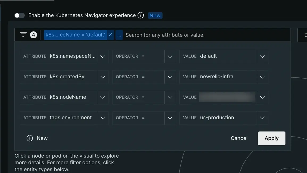Click the filter lines icon
This screenshot has width=307, height=173.
[x=23, y=35]
